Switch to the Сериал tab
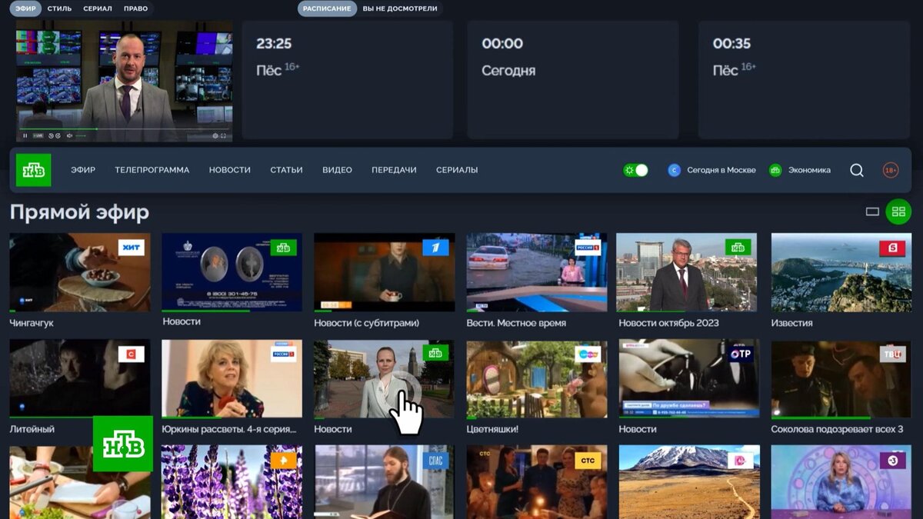The height and width of the screenshot is (519, 923). pyautogui.click(x=97, y=8)
